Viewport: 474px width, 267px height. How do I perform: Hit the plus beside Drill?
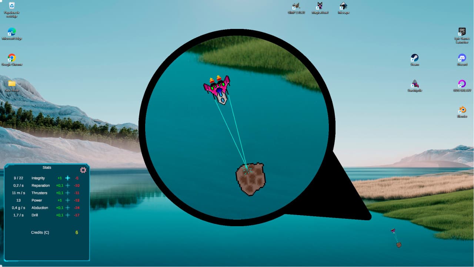[x=68, y=215]
